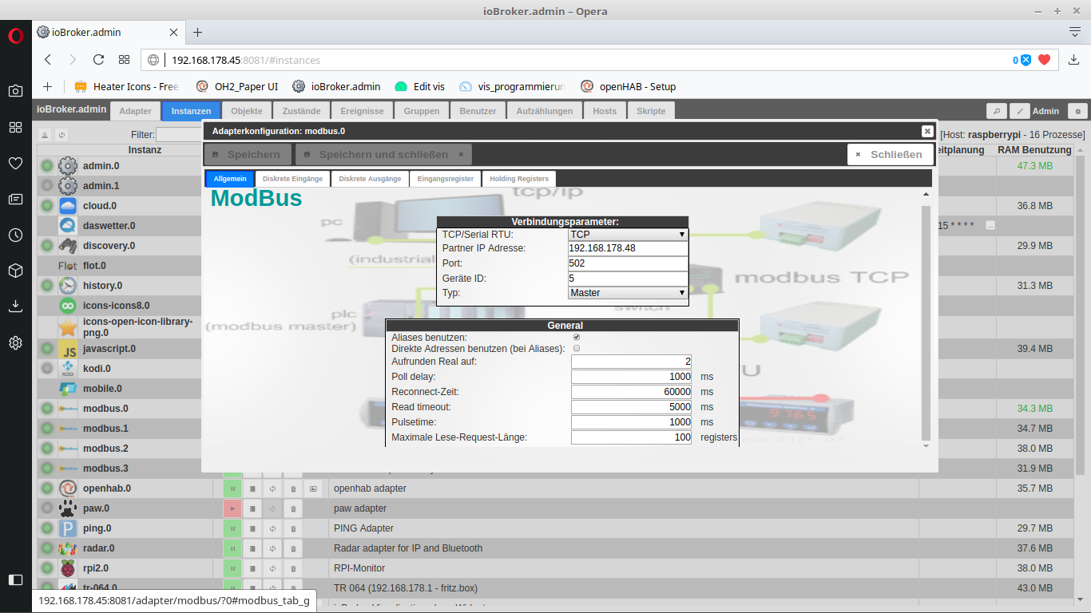
Task: Open browser downloads icon next to address bar
Action: pyautogui.click(x=1073, y=60)
